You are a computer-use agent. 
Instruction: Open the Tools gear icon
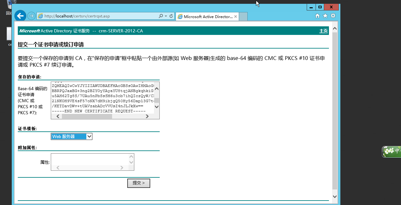point(333,16)
